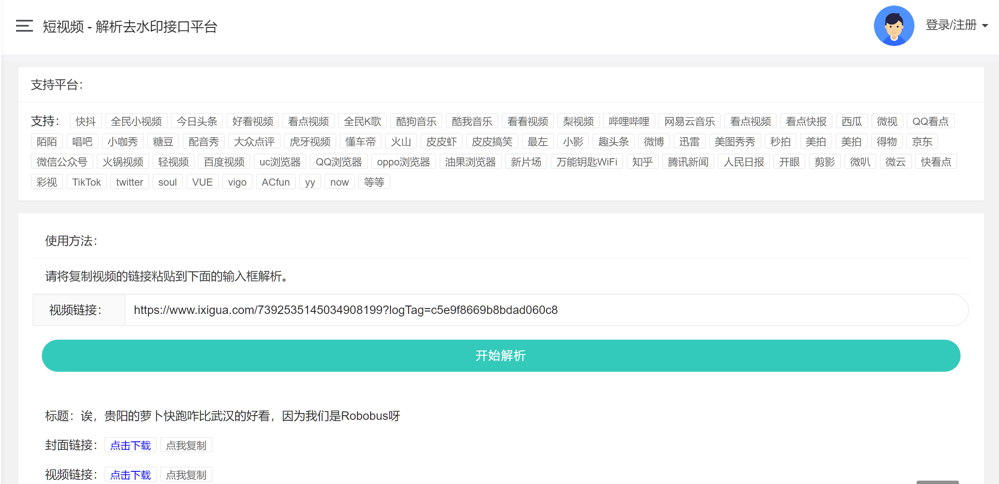Select the 万能钥匙WiFi tag
The image size is (999, 484).
click(587, 162)
